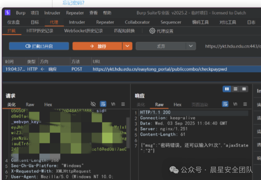Select combined single-pane layout view
This screenshot has height=180, width=261.
click(244, 89)
